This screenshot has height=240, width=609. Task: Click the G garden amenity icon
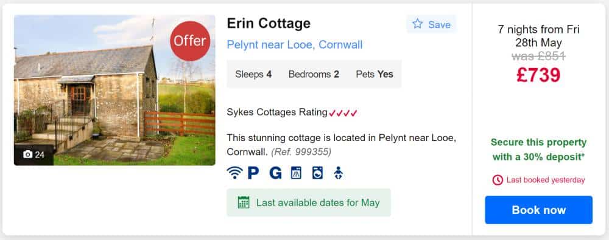click(x=275, y=173)
